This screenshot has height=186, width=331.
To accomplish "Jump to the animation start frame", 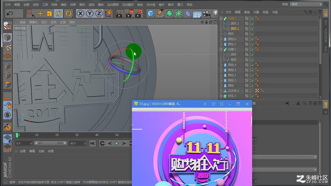I will click(x=92, y=143).
